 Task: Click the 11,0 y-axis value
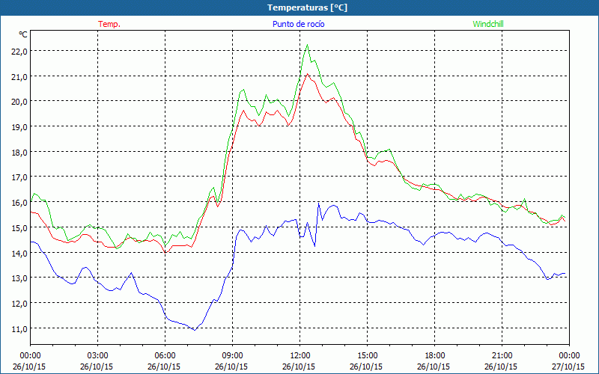coord(19,329)
